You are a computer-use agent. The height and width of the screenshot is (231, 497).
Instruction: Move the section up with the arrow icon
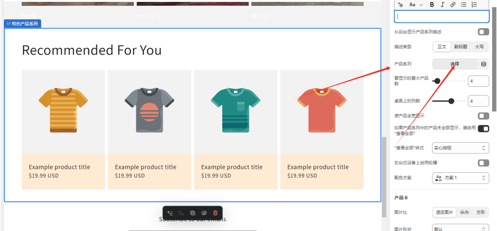coord(170,213)
